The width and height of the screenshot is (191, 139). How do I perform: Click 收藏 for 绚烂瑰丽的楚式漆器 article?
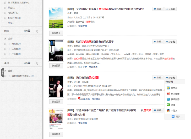pyautogui.click(x=158, y=78)
